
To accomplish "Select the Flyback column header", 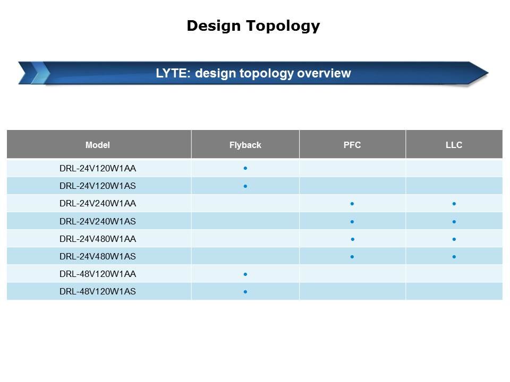I will 245,145.
